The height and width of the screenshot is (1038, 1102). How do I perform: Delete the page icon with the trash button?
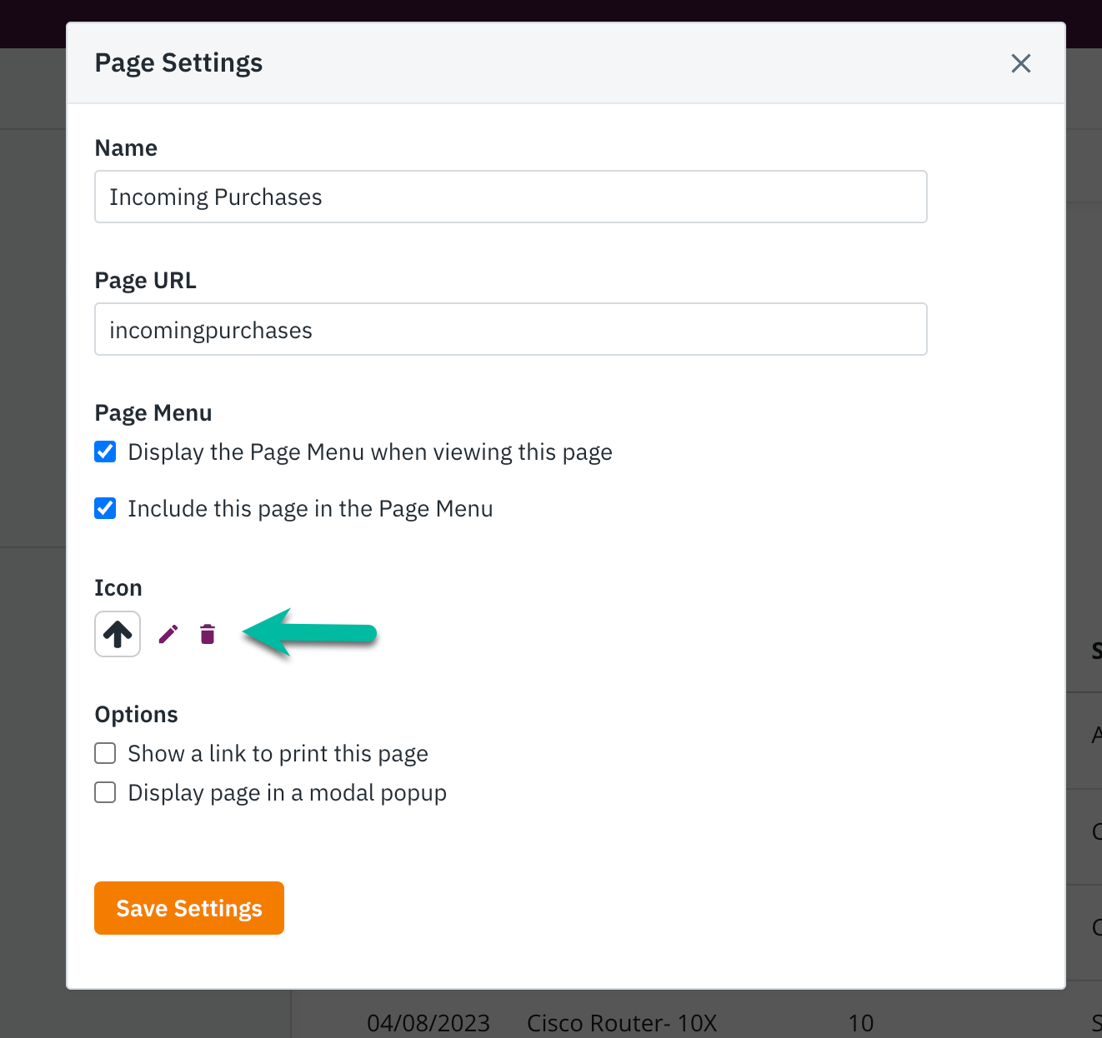(208, 635)
